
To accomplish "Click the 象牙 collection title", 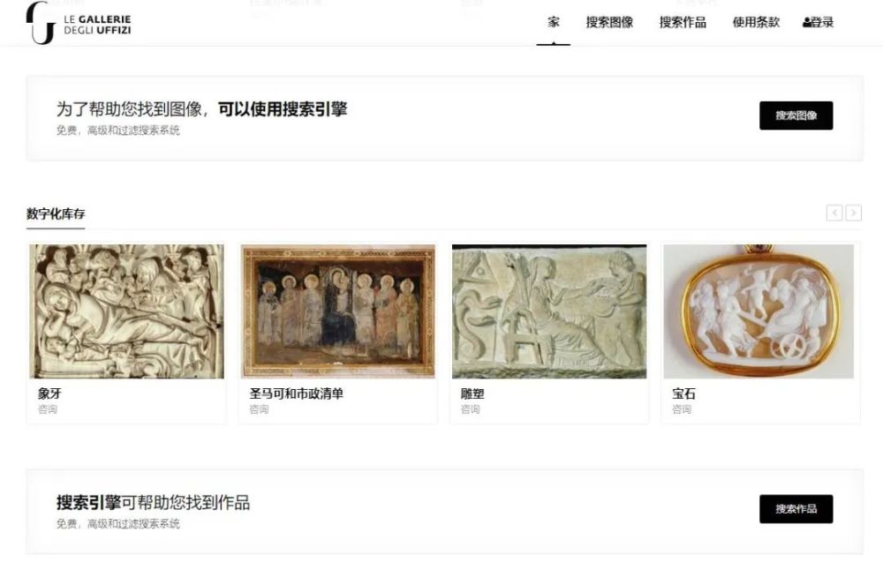I will click(x=49, y=393).
